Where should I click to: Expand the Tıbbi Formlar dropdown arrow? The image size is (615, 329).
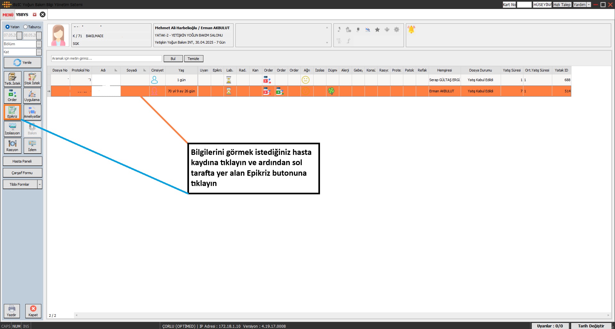40,184
